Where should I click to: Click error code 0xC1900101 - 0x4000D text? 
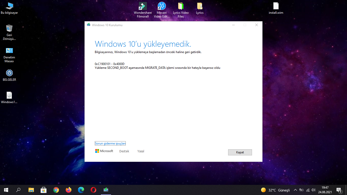click(109, 64)
